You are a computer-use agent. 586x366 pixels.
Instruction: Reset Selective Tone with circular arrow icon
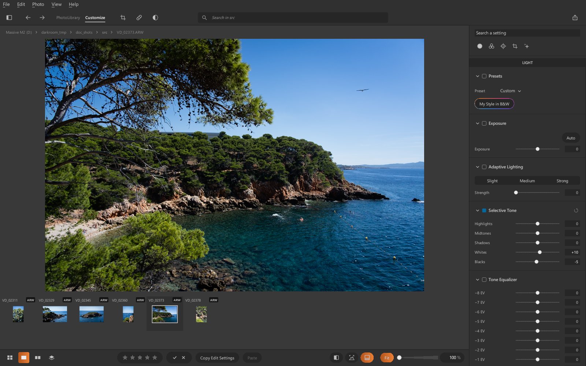pyautogui.click(x=576, y=210)
